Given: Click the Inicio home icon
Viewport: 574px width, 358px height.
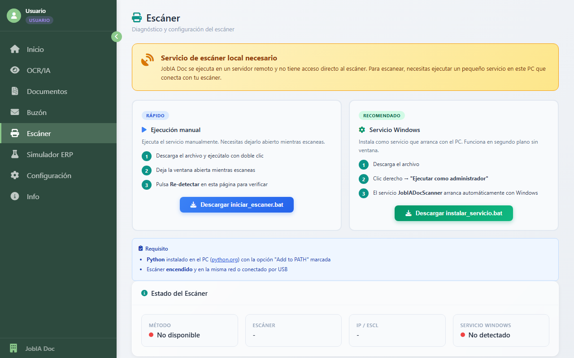Looking at the screenshot, I should (15, 49).
